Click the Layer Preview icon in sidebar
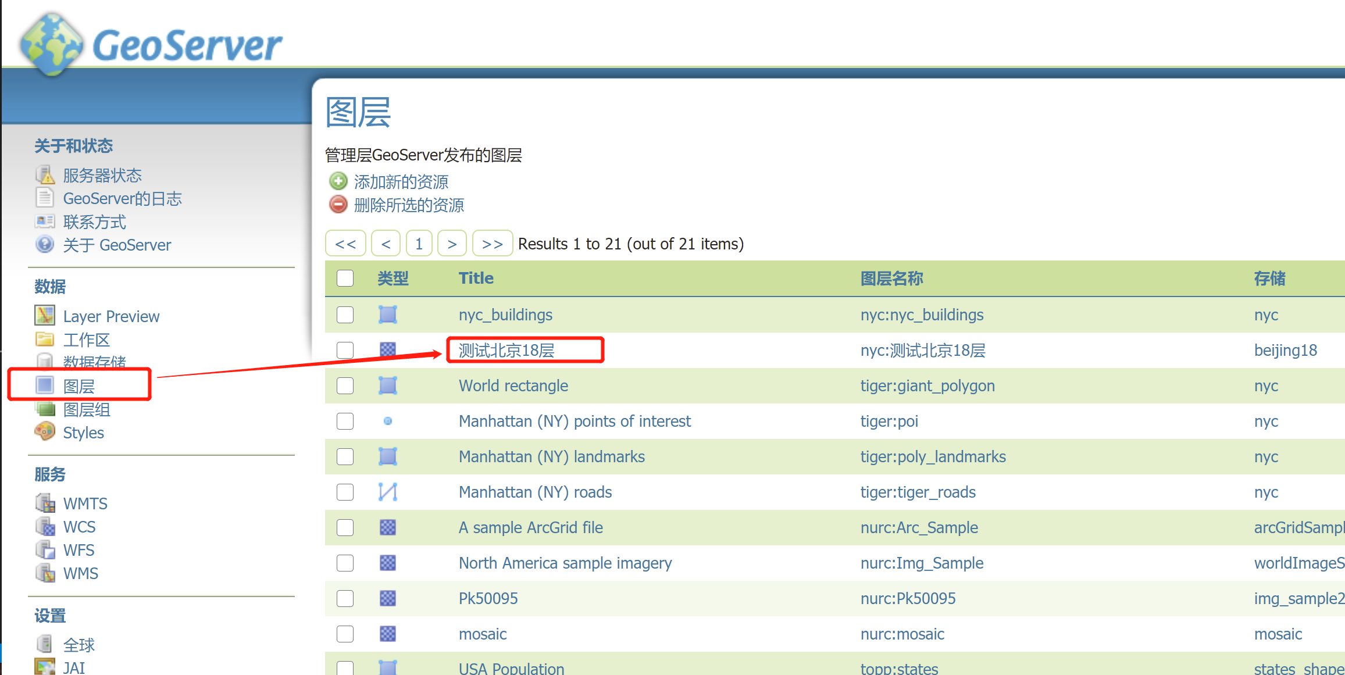1345x675 pixels. click(x=45, y=316)
